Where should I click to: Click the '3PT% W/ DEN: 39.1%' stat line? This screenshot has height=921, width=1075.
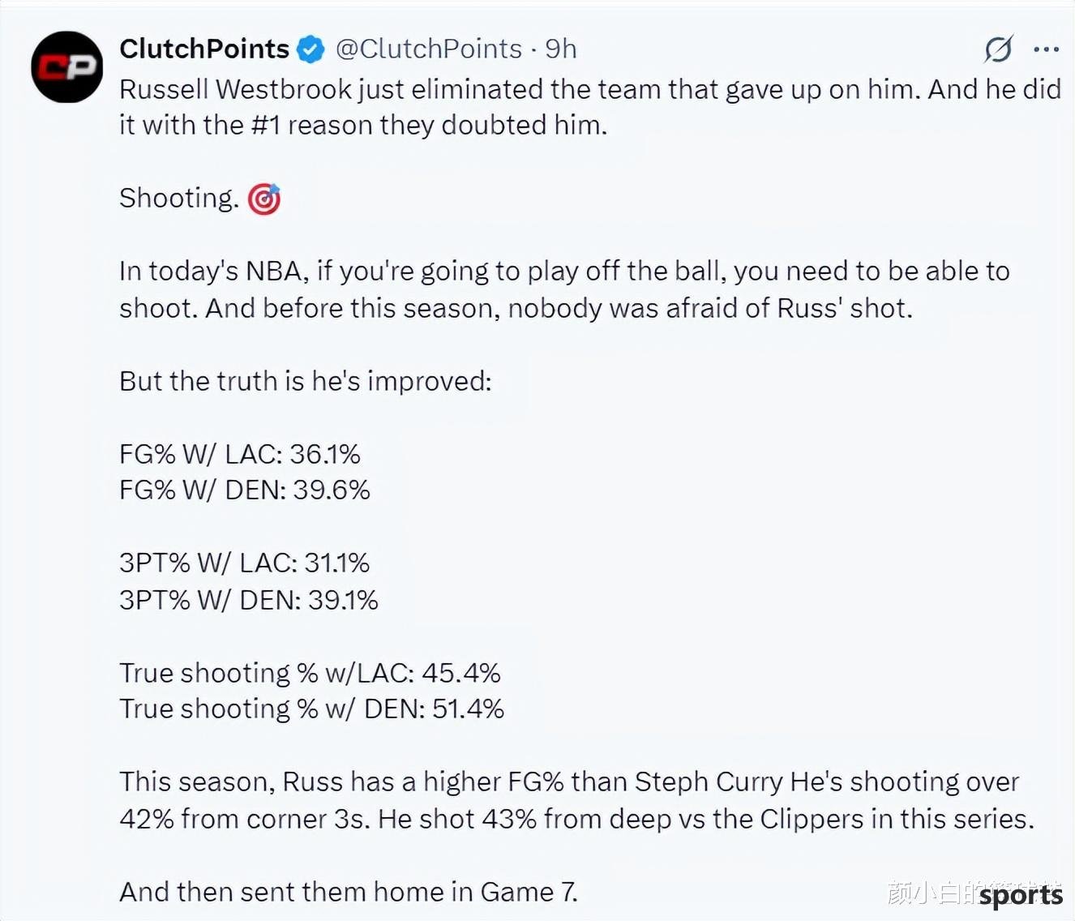point(249,600)
